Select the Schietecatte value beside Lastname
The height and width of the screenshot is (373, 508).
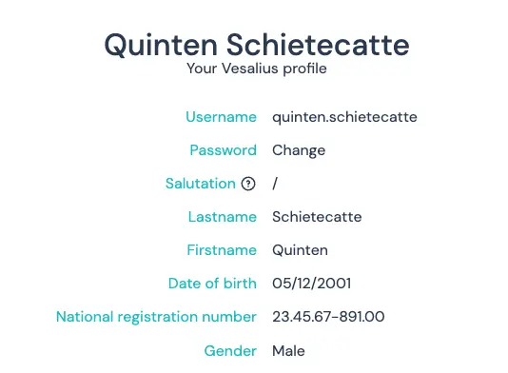point(317,217)
